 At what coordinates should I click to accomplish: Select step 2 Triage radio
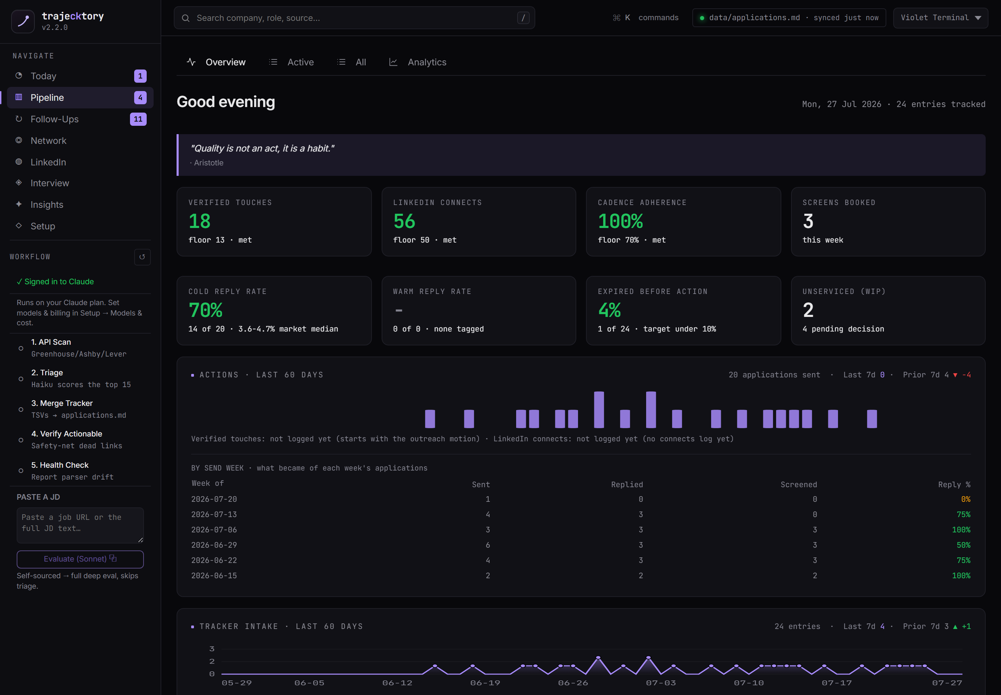pyautogui.click(x=21, y=379)
